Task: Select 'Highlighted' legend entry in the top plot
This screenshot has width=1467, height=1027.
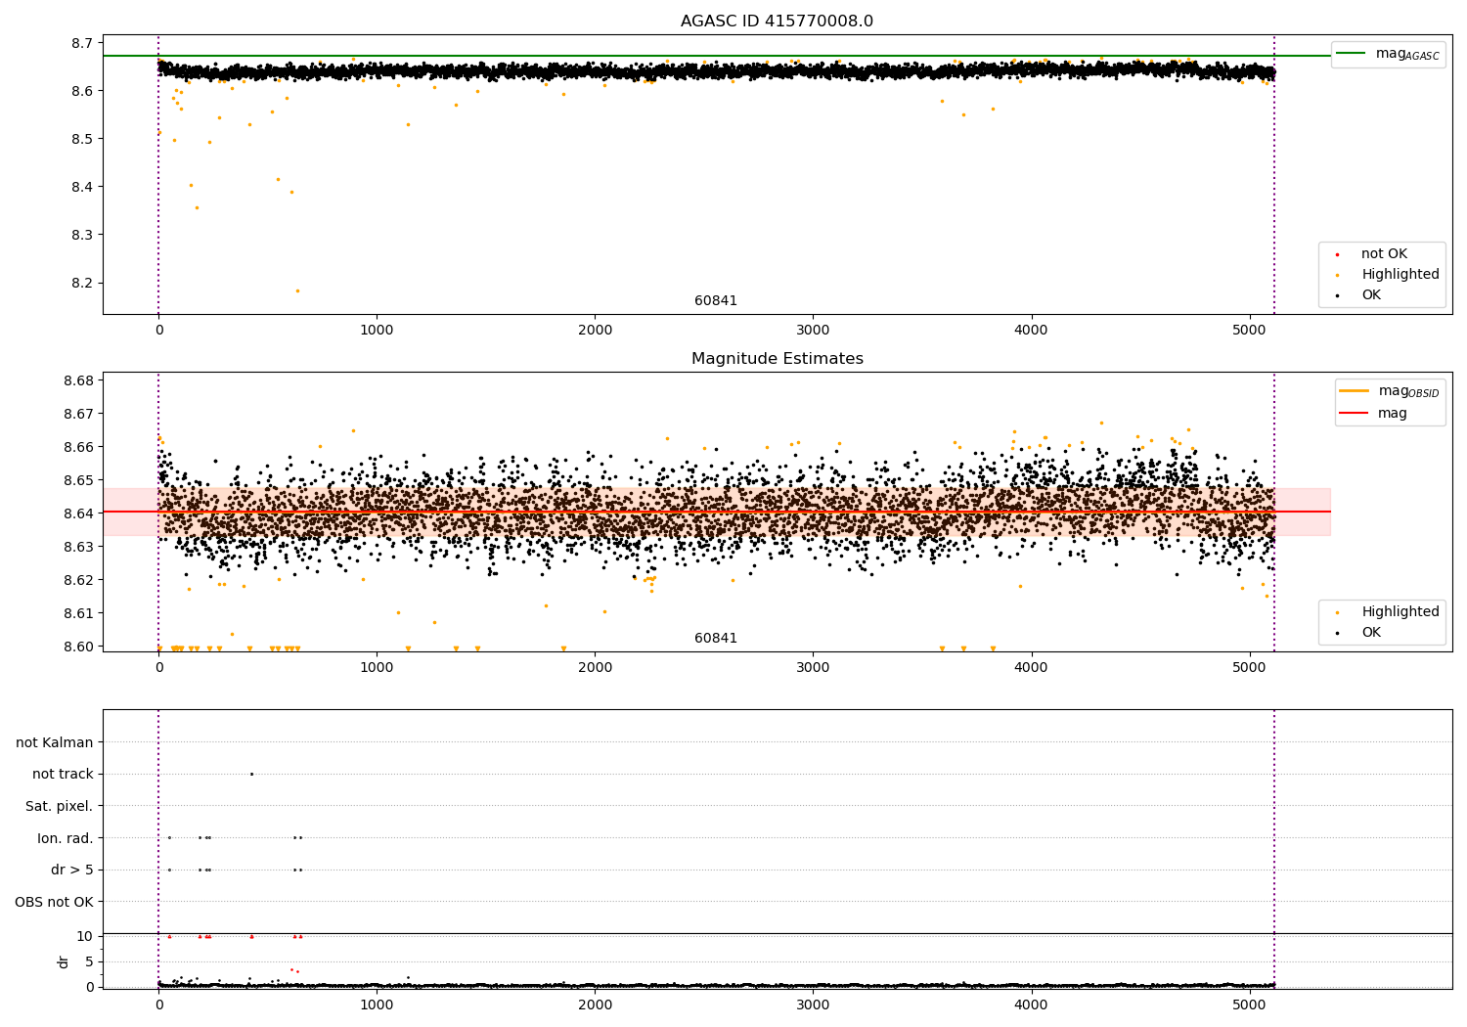Action: point(1400,275)
